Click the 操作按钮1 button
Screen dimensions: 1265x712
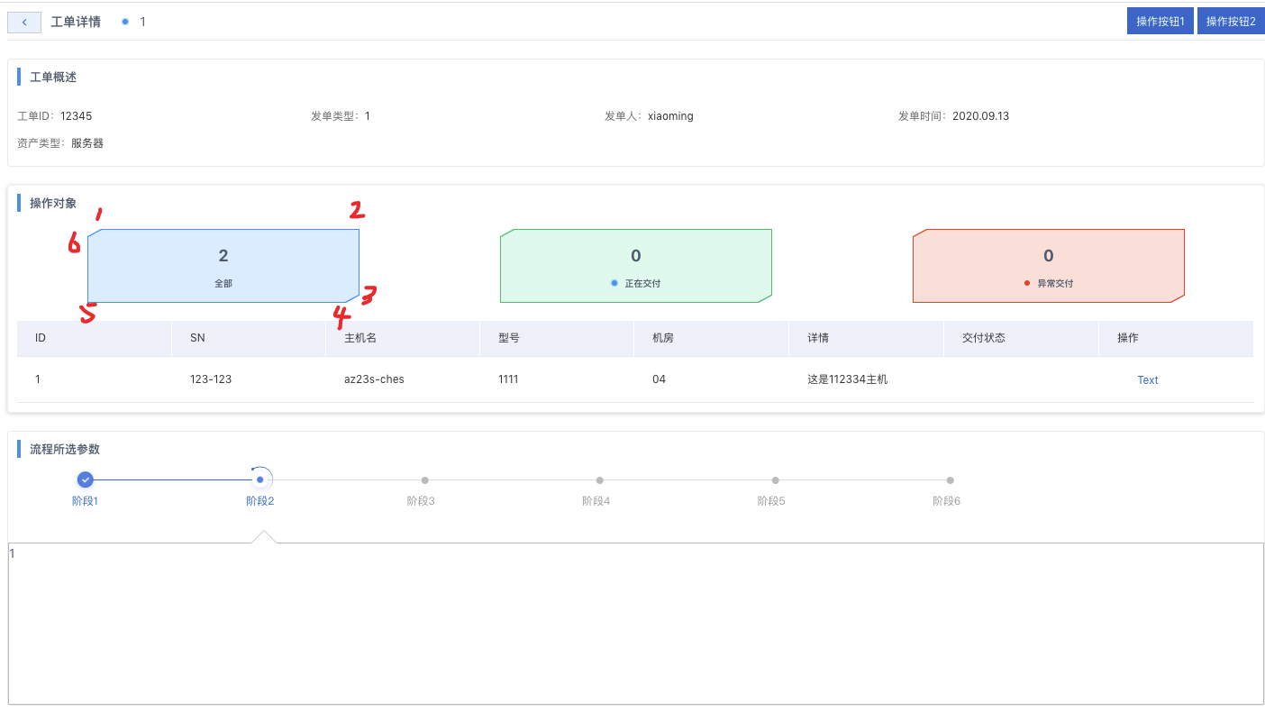1160,20
